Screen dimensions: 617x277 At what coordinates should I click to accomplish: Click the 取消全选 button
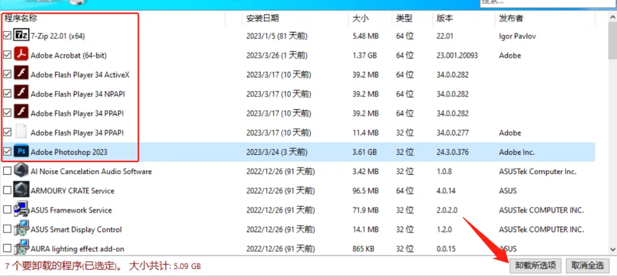587,266
